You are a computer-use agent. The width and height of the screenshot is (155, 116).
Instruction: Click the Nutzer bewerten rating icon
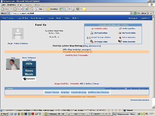point(120,41)
